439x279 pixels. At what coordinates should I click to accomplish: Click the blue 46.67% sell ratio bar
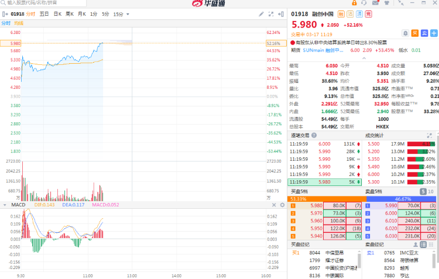401,199
